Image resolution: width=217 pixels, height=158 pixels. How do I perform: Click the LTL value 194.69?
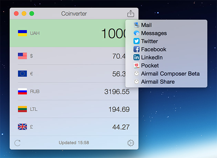click(x=119, y=109)
